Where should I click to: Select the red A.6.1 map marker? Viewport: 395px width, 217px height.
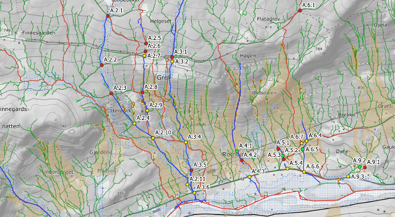[300, 9]
